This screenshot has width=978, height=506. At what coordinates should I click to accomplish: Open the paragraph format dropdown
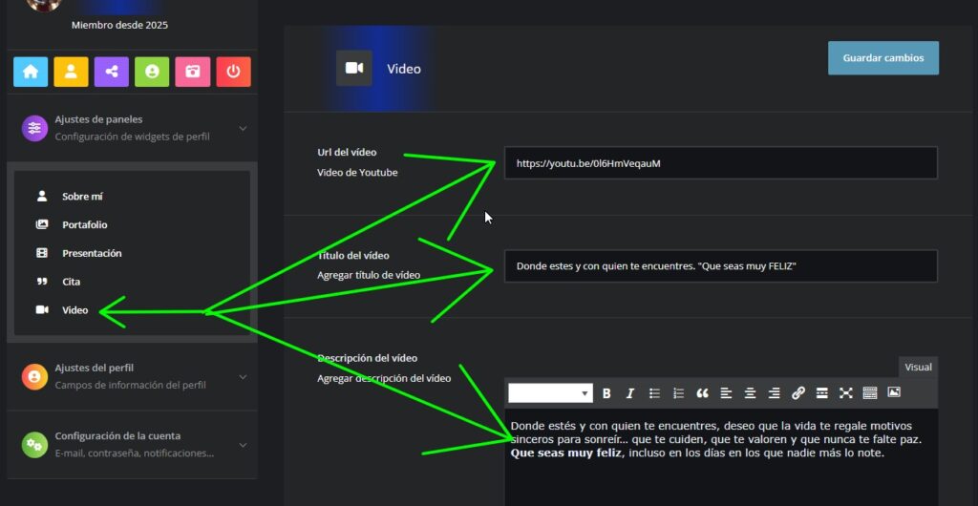550,393
